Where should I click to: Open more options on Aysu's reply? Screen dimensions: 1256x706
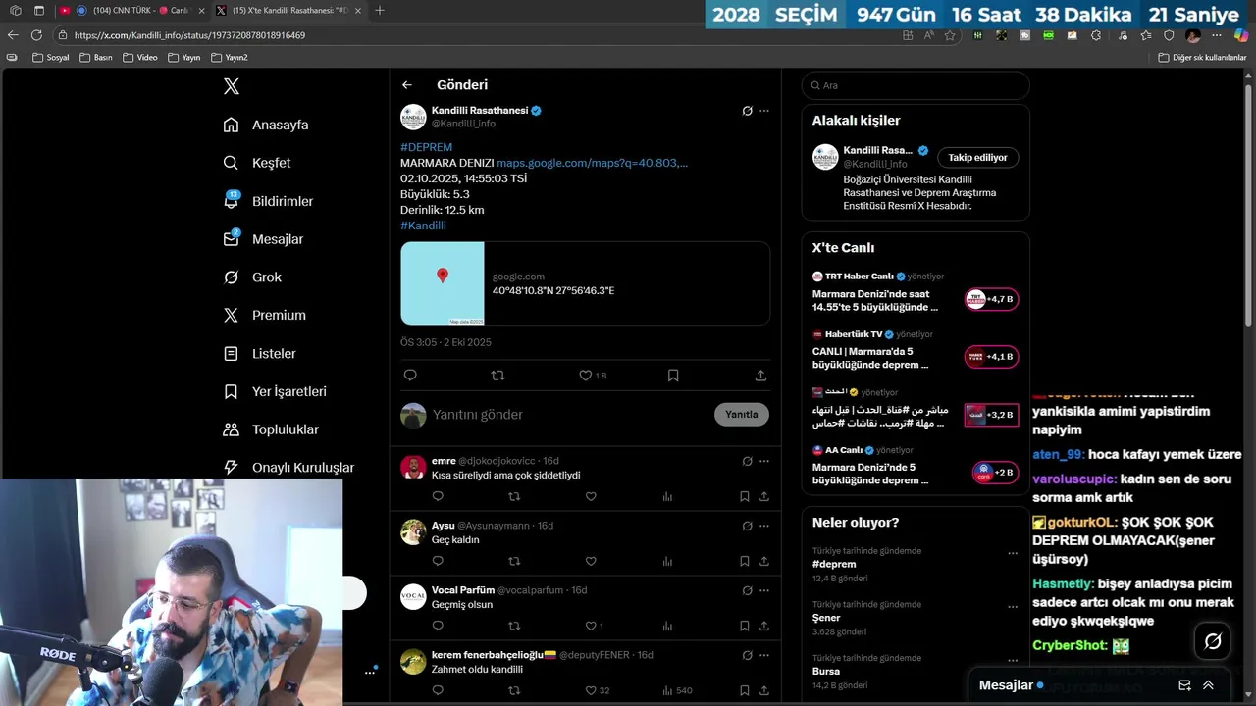tap(764, 526)
